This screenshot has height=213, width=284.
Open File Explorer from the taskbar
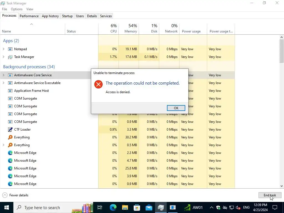(125, 207)
